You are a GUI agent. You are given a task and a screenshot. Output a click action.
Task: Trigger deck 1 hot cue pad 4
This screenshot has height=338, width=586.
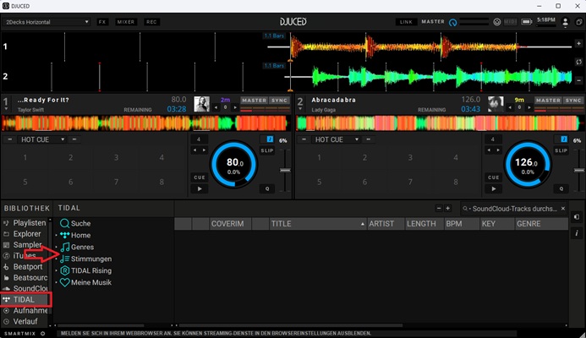[162, 158]
